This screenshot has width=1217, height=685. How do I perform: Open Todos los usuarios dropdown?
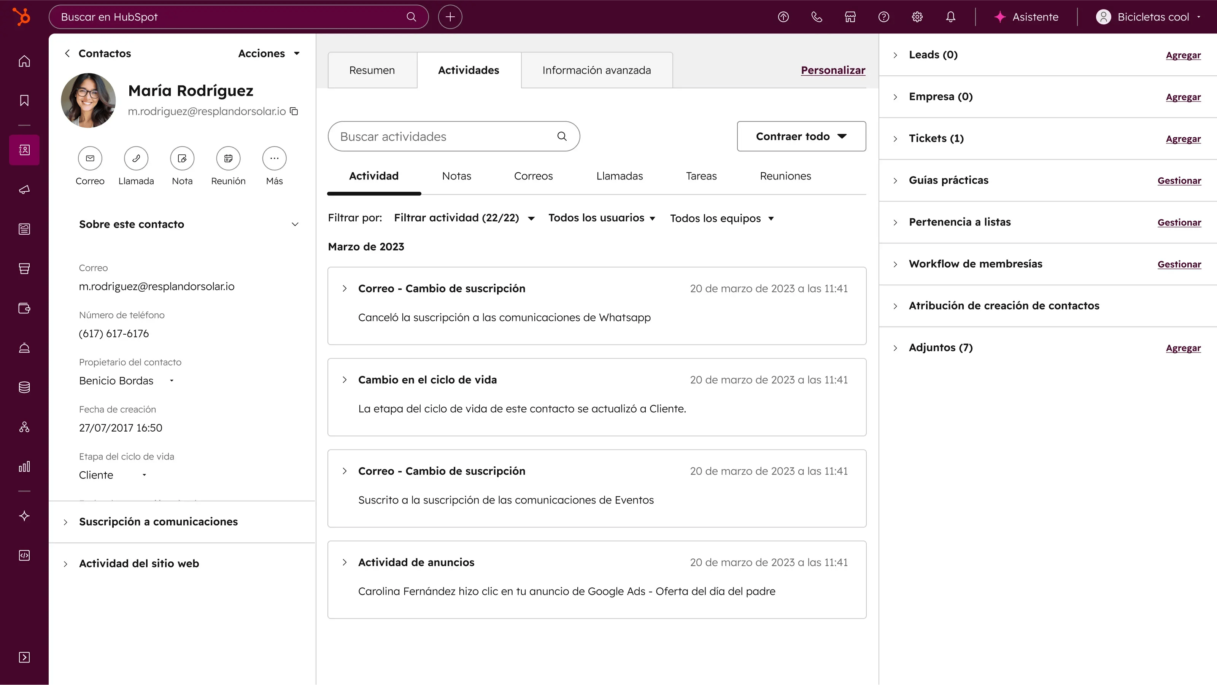[x=601, y=218]
